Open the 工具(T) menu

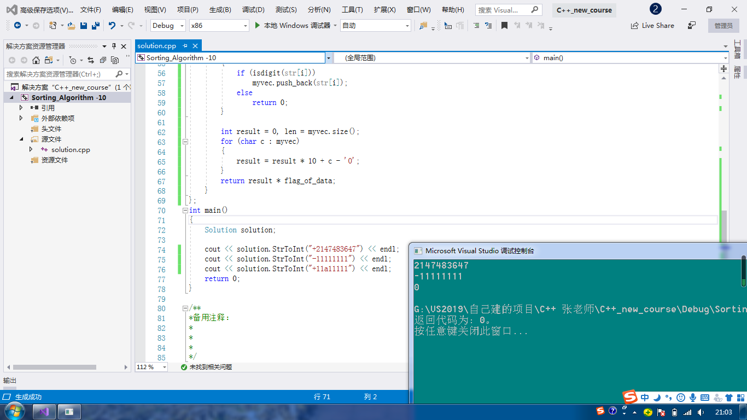[x=352, y=10]
